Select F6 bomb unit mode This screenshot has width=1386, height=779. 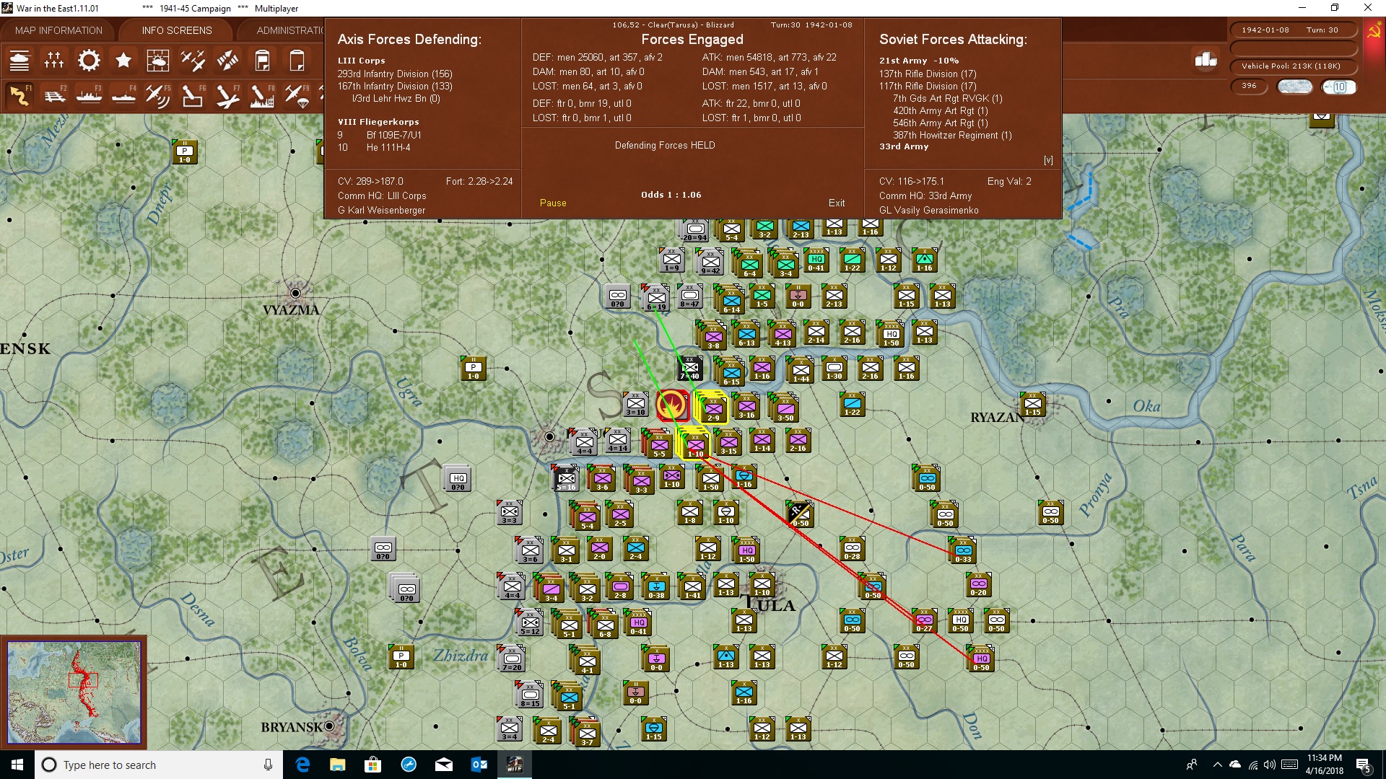click(193, 95)
